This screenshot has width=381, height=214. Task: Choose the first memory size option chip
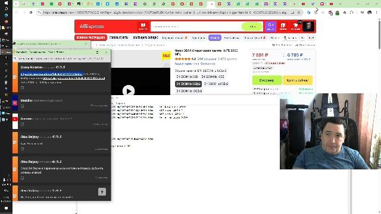(x=187, y=77)
